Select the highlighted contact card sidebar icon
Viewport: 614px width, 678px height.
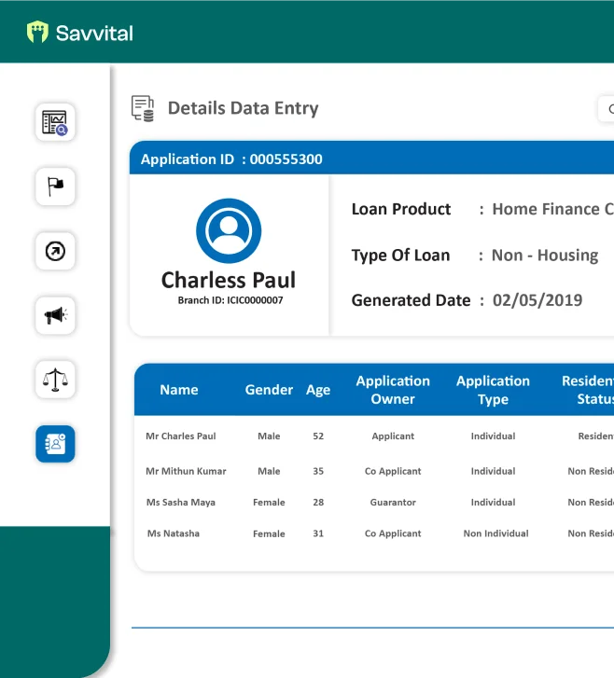point(55,444)
